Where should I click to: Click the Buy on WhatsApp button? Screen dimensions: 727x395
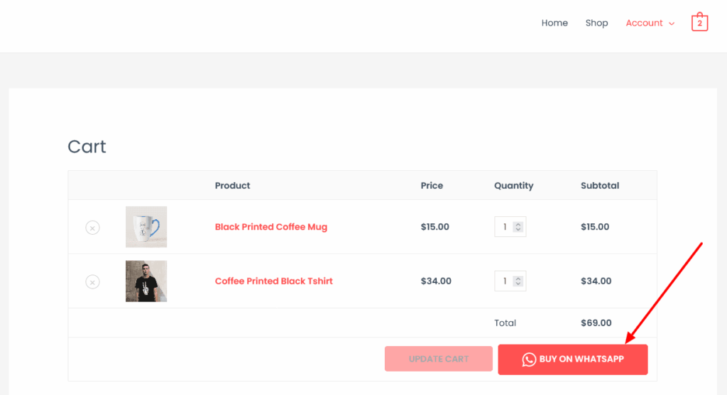pyautogui.click(x=573, y=360)
